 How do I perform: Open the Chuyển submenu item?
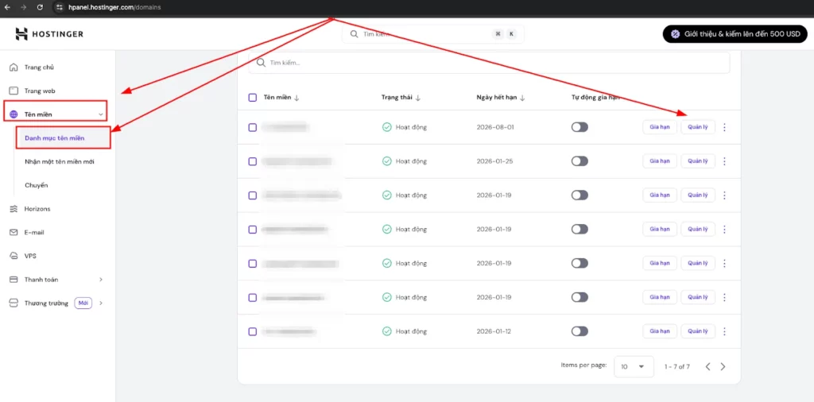tap(36, 185)
